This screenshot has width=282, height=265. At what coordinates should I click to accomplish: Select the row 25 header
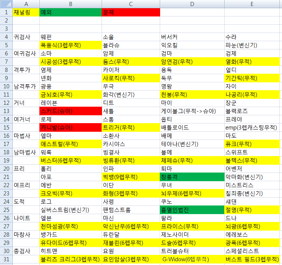(6, 210)
